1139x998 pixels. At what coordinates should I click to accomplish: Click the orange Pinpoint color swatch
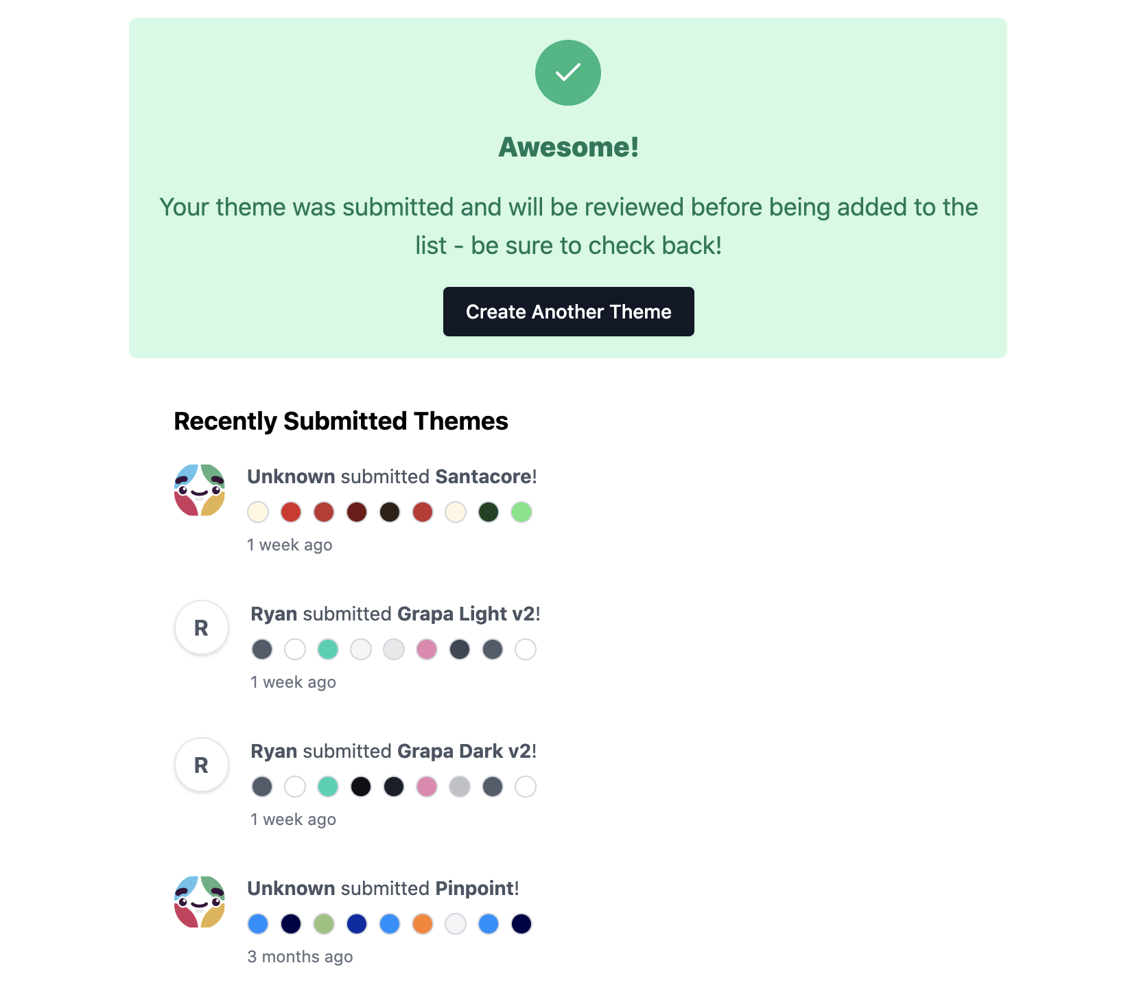pos(423,924)
